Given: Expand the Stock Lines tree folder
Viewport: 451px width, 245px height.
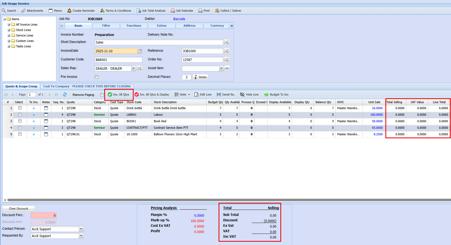Looking at the screenshot, I should point(9,30).
